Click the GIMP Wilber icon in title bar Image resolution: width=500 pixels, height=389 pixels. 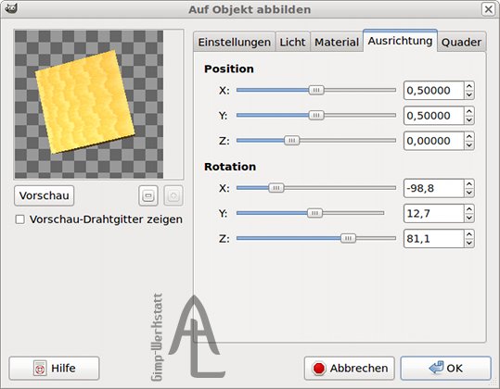[x=11, y=8]
